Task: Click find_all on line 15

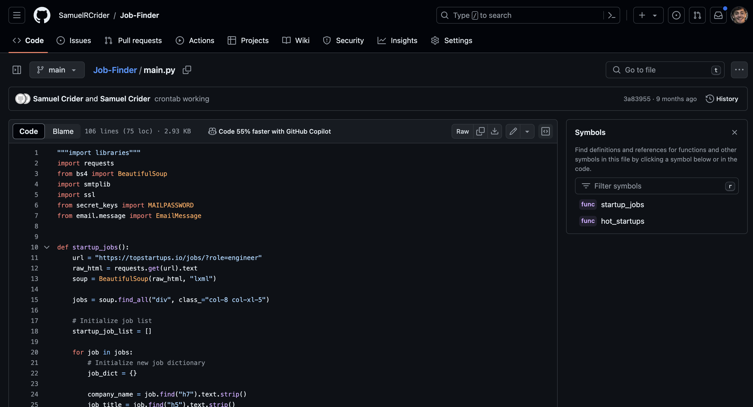Action: click(x=133, y=300)
